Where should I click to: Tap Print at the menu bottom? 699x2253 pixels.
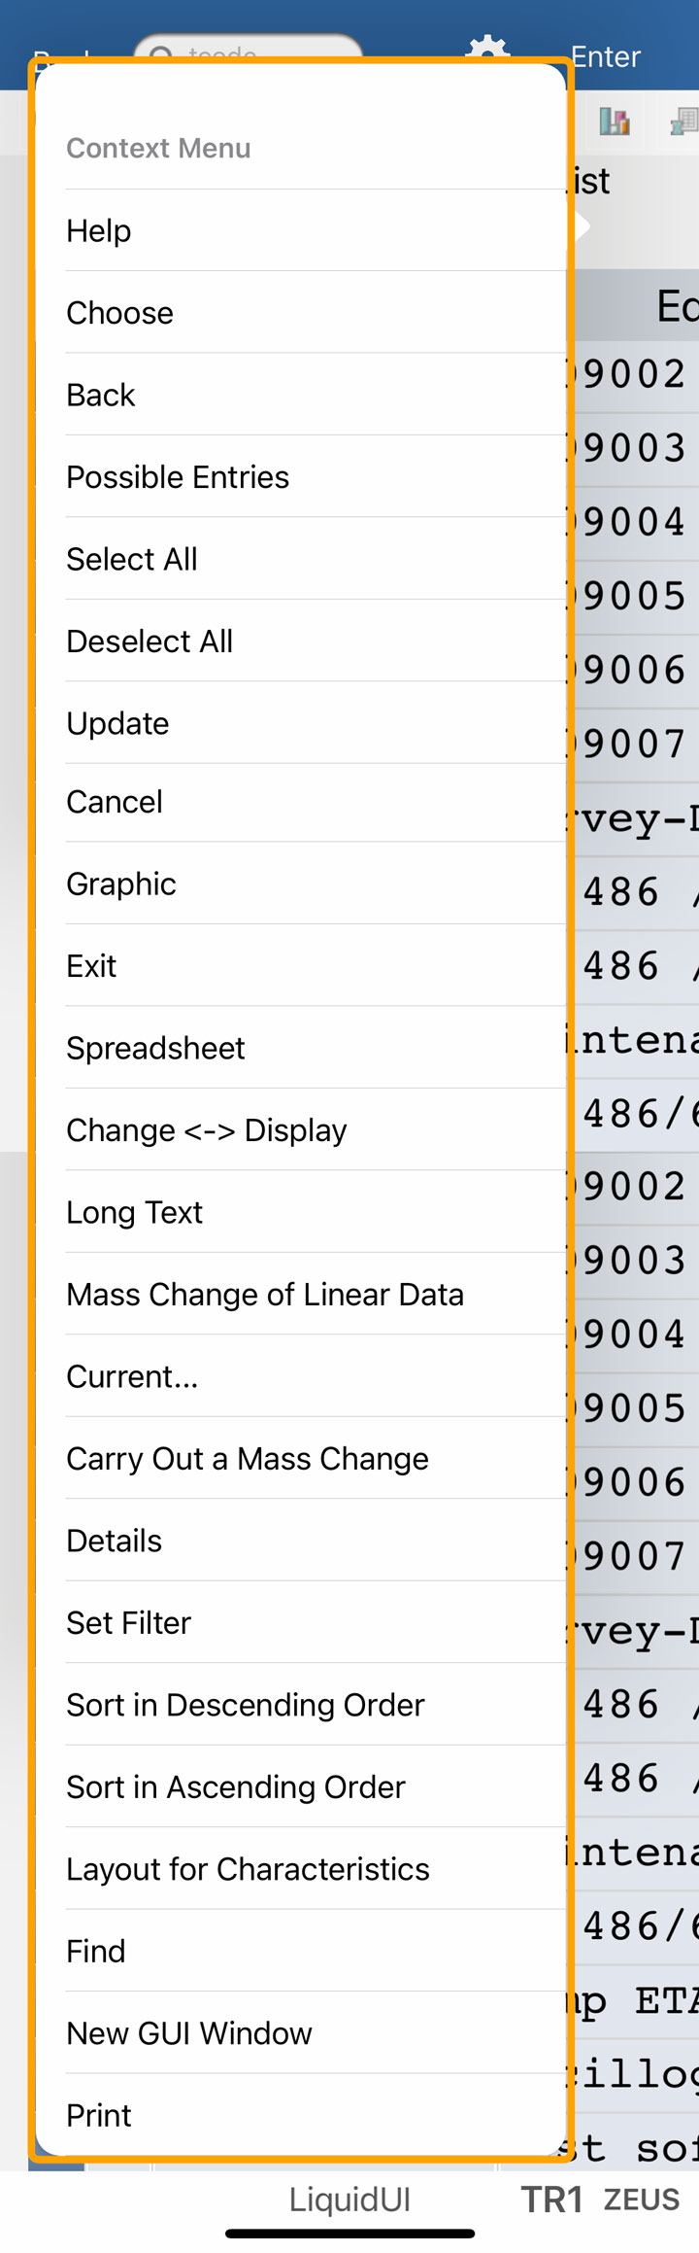(x=99, y=2115)
